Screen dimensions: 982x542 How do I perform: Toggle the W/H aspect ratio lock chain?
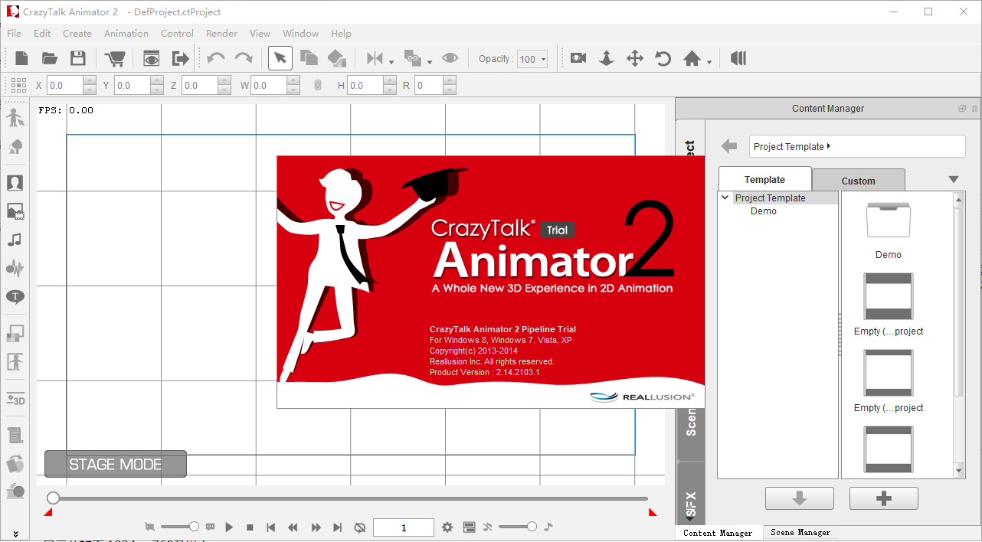coord(318,86)
